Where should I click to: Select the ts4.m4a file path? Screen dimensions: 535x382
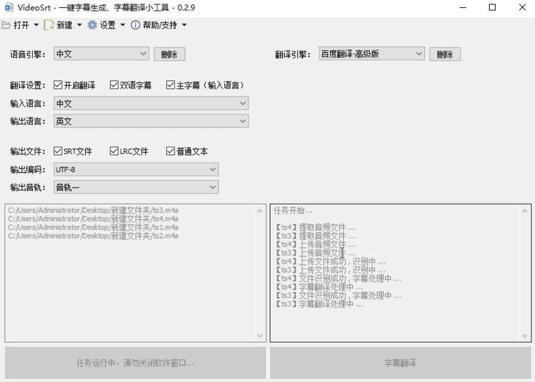93,219
